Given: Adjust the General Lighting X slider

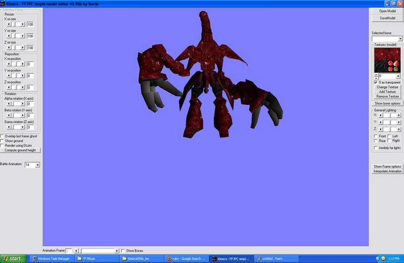Looking at the screenshot, I should (389, 115).
